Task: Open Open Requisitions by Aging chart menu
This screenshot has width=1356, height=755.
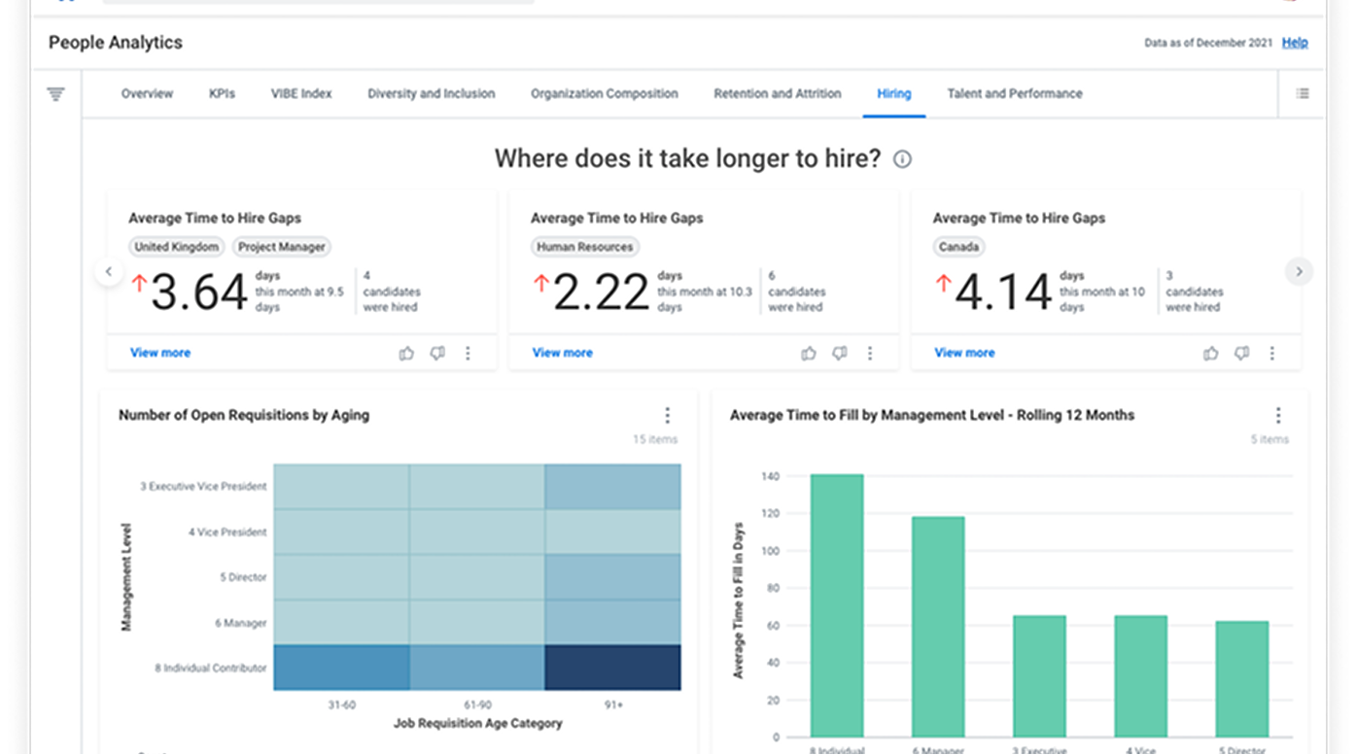Action: point(668,416)
